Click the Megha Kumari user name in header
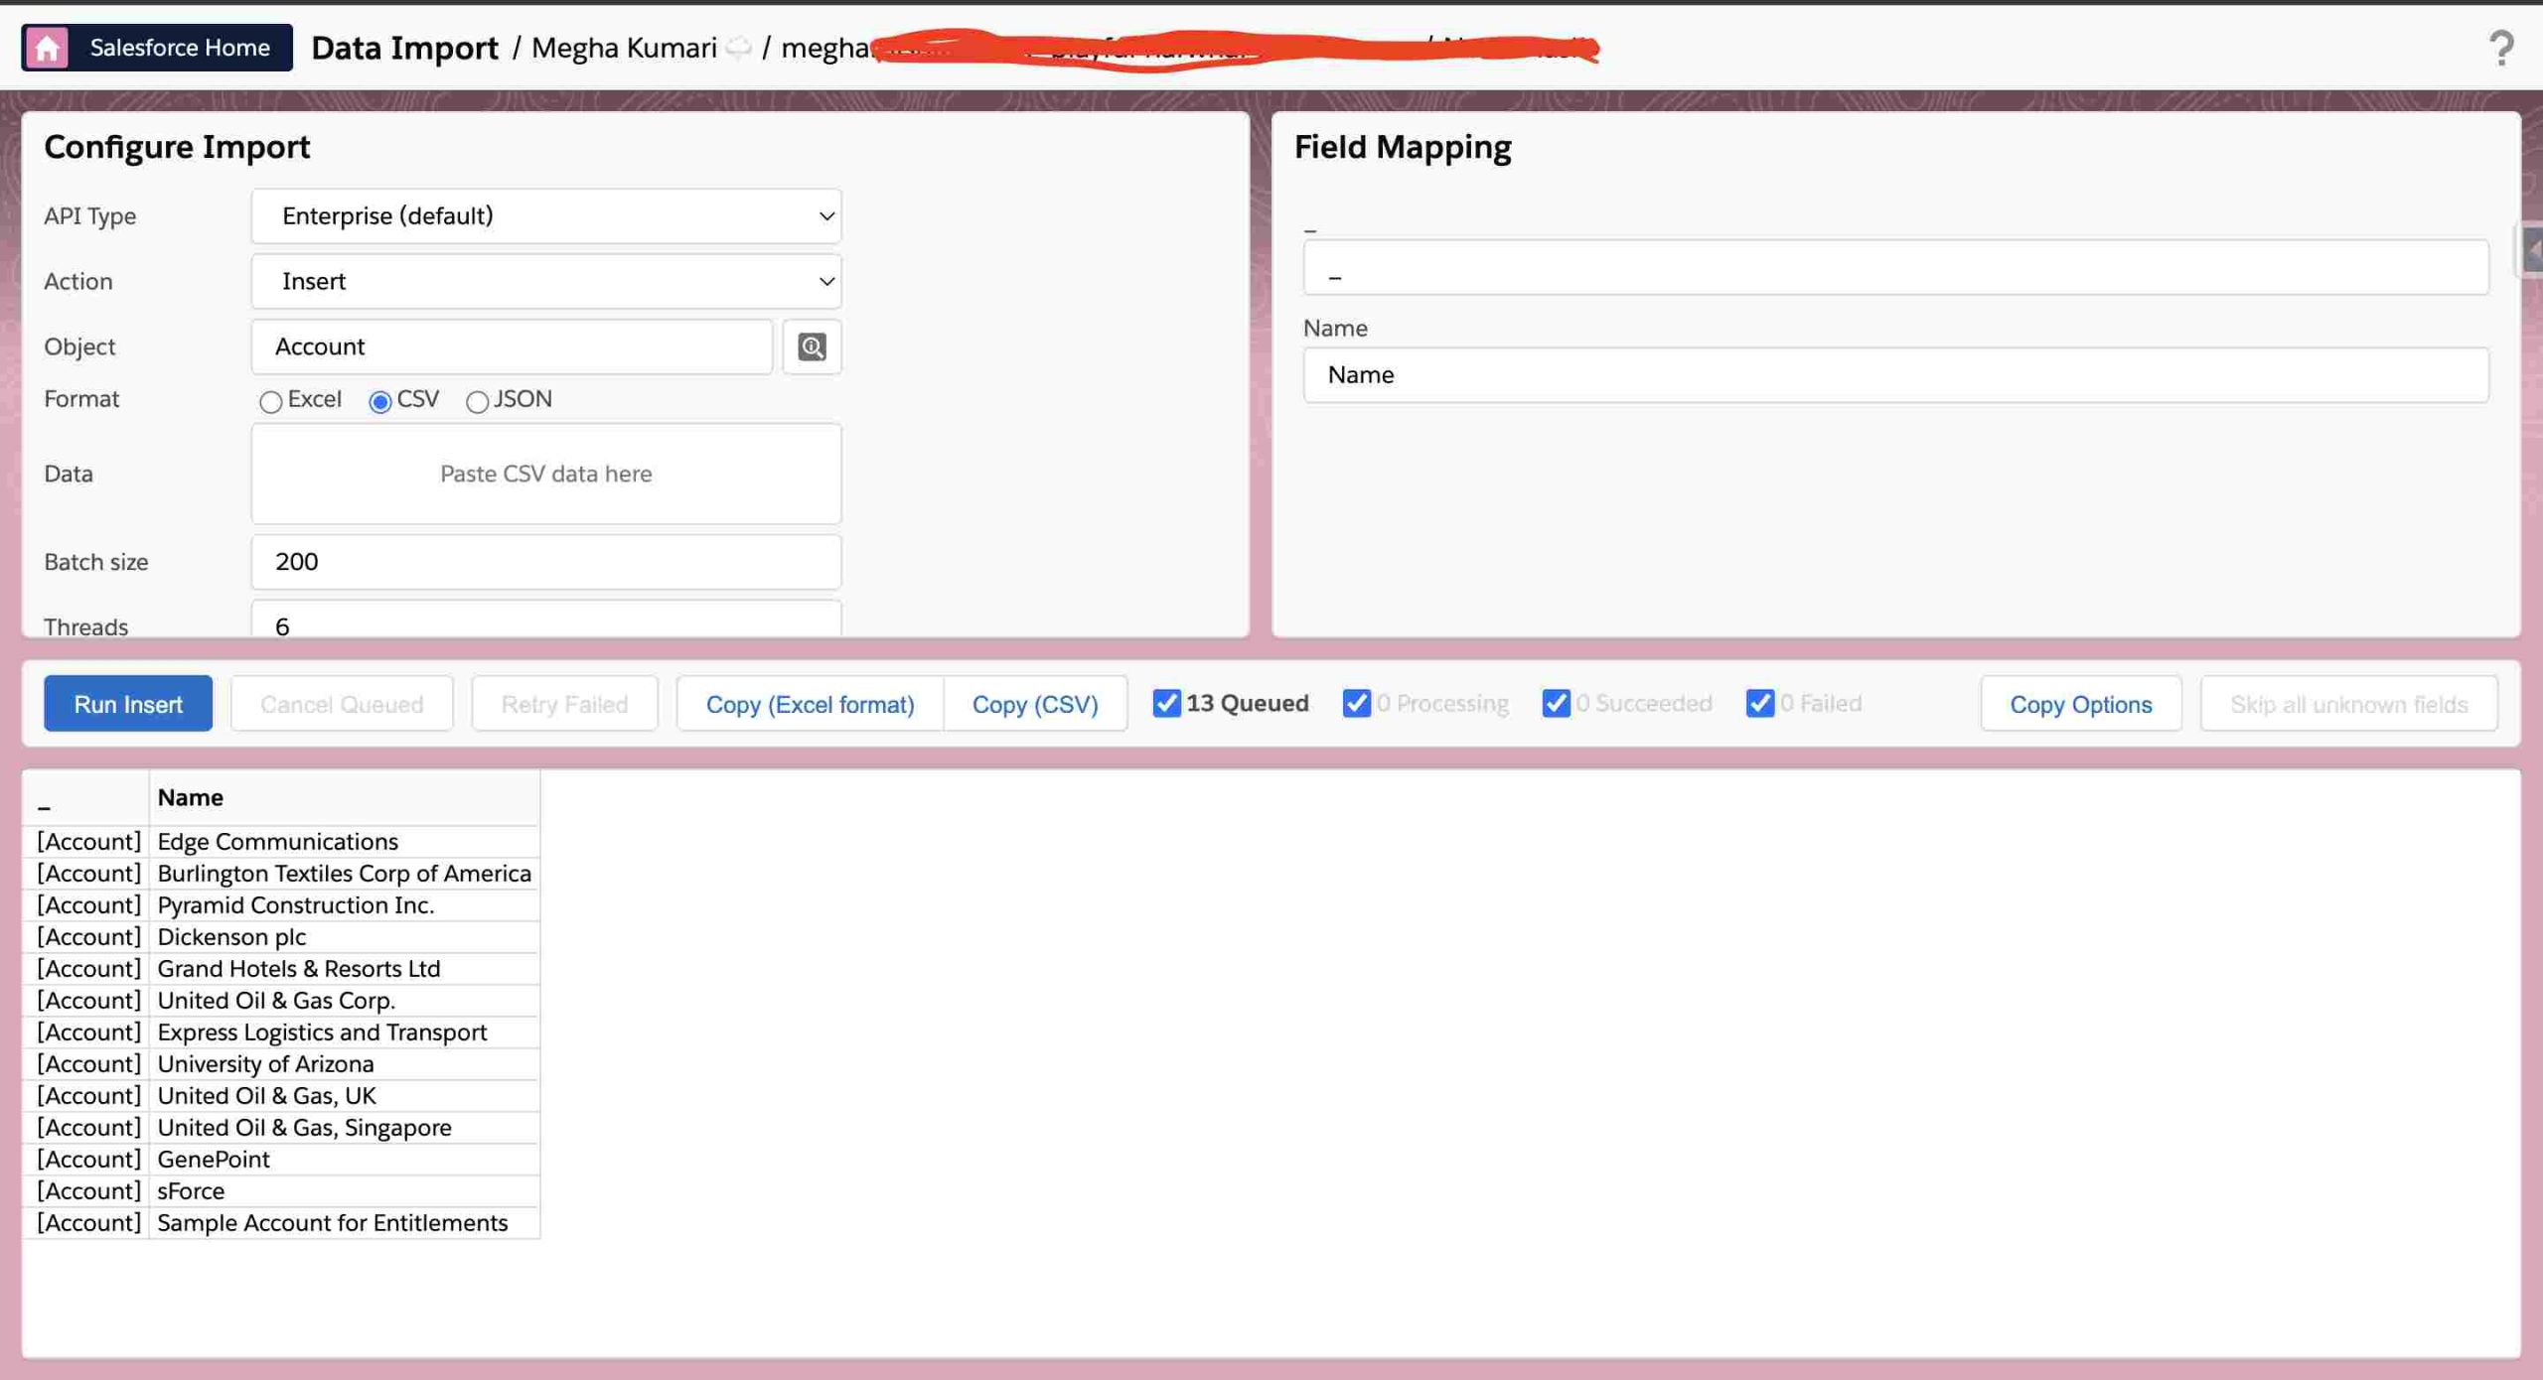Screen dimensions: 2543x1380 click(x=624, y=48)
